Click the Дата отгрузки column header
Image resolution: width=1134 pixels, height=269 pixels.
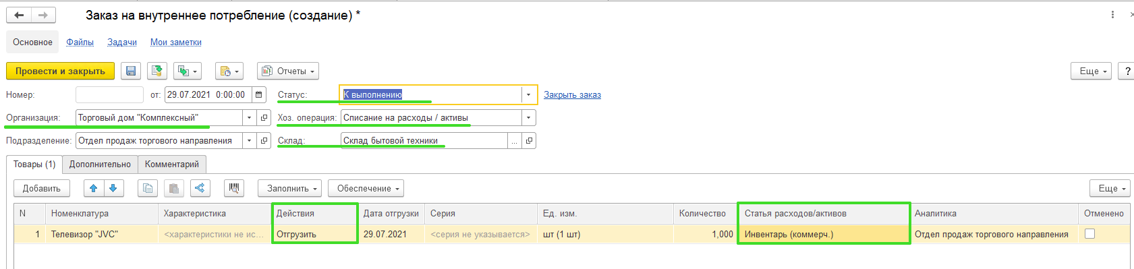[x=392, y=214]
